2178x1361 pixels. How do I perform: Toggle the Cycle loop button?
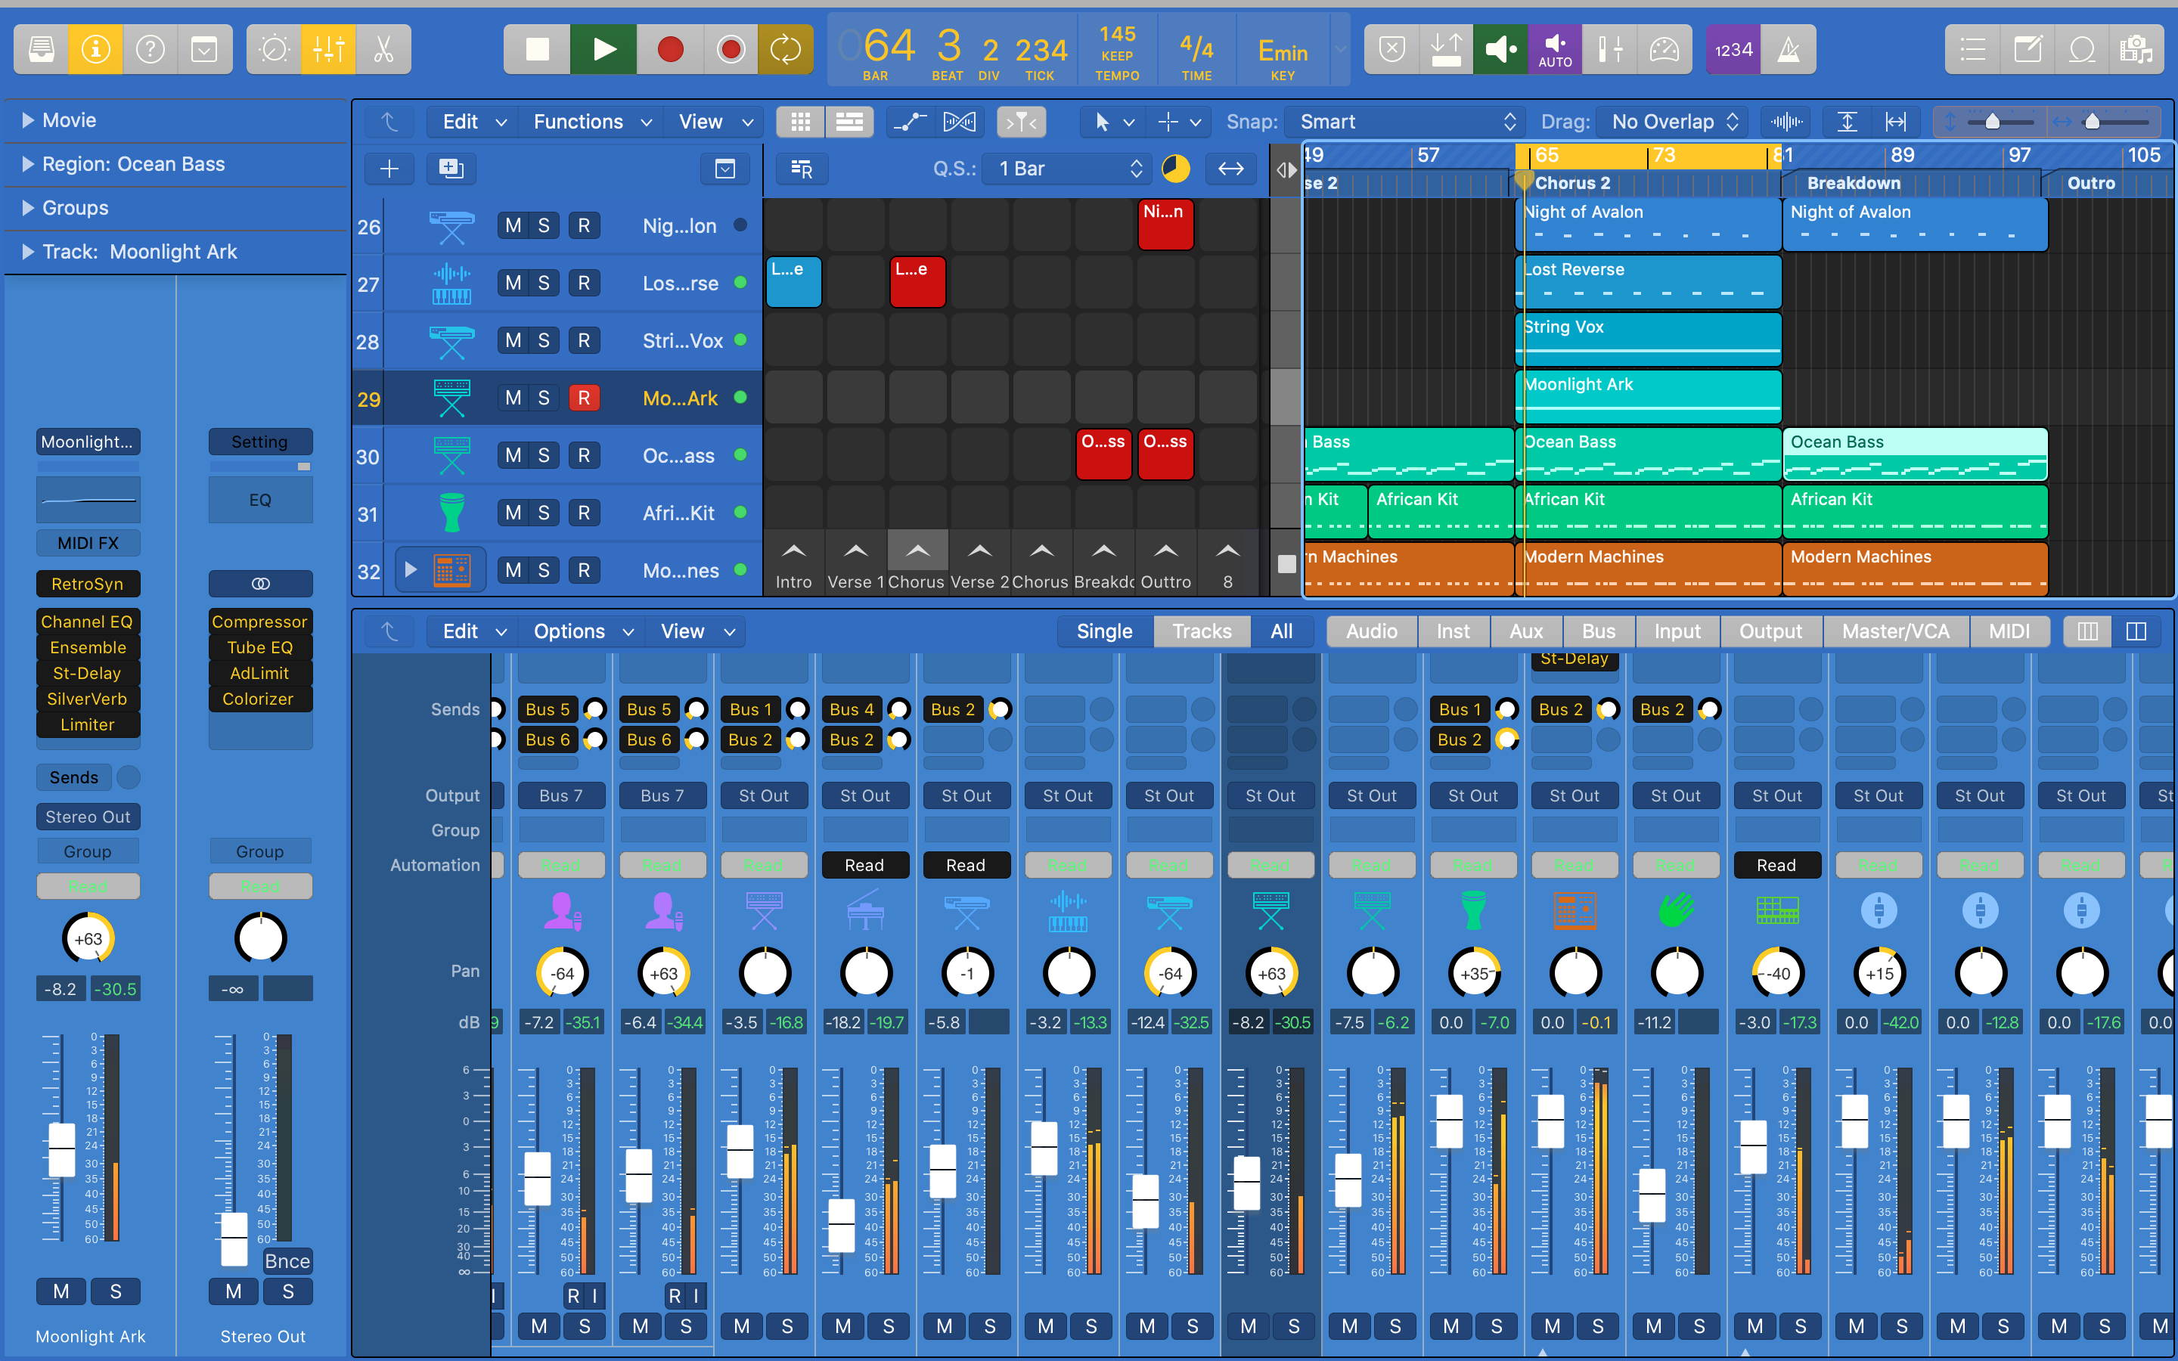coord(785,49)
